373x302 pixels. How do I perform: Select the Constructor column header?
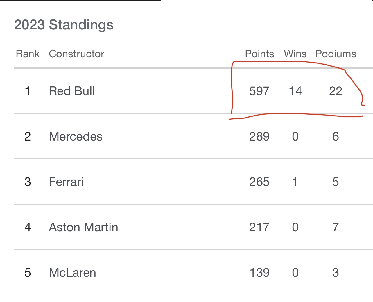click(76, 54)
